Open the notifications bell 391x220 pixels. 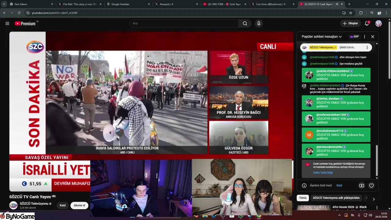[x=367, y=24]
